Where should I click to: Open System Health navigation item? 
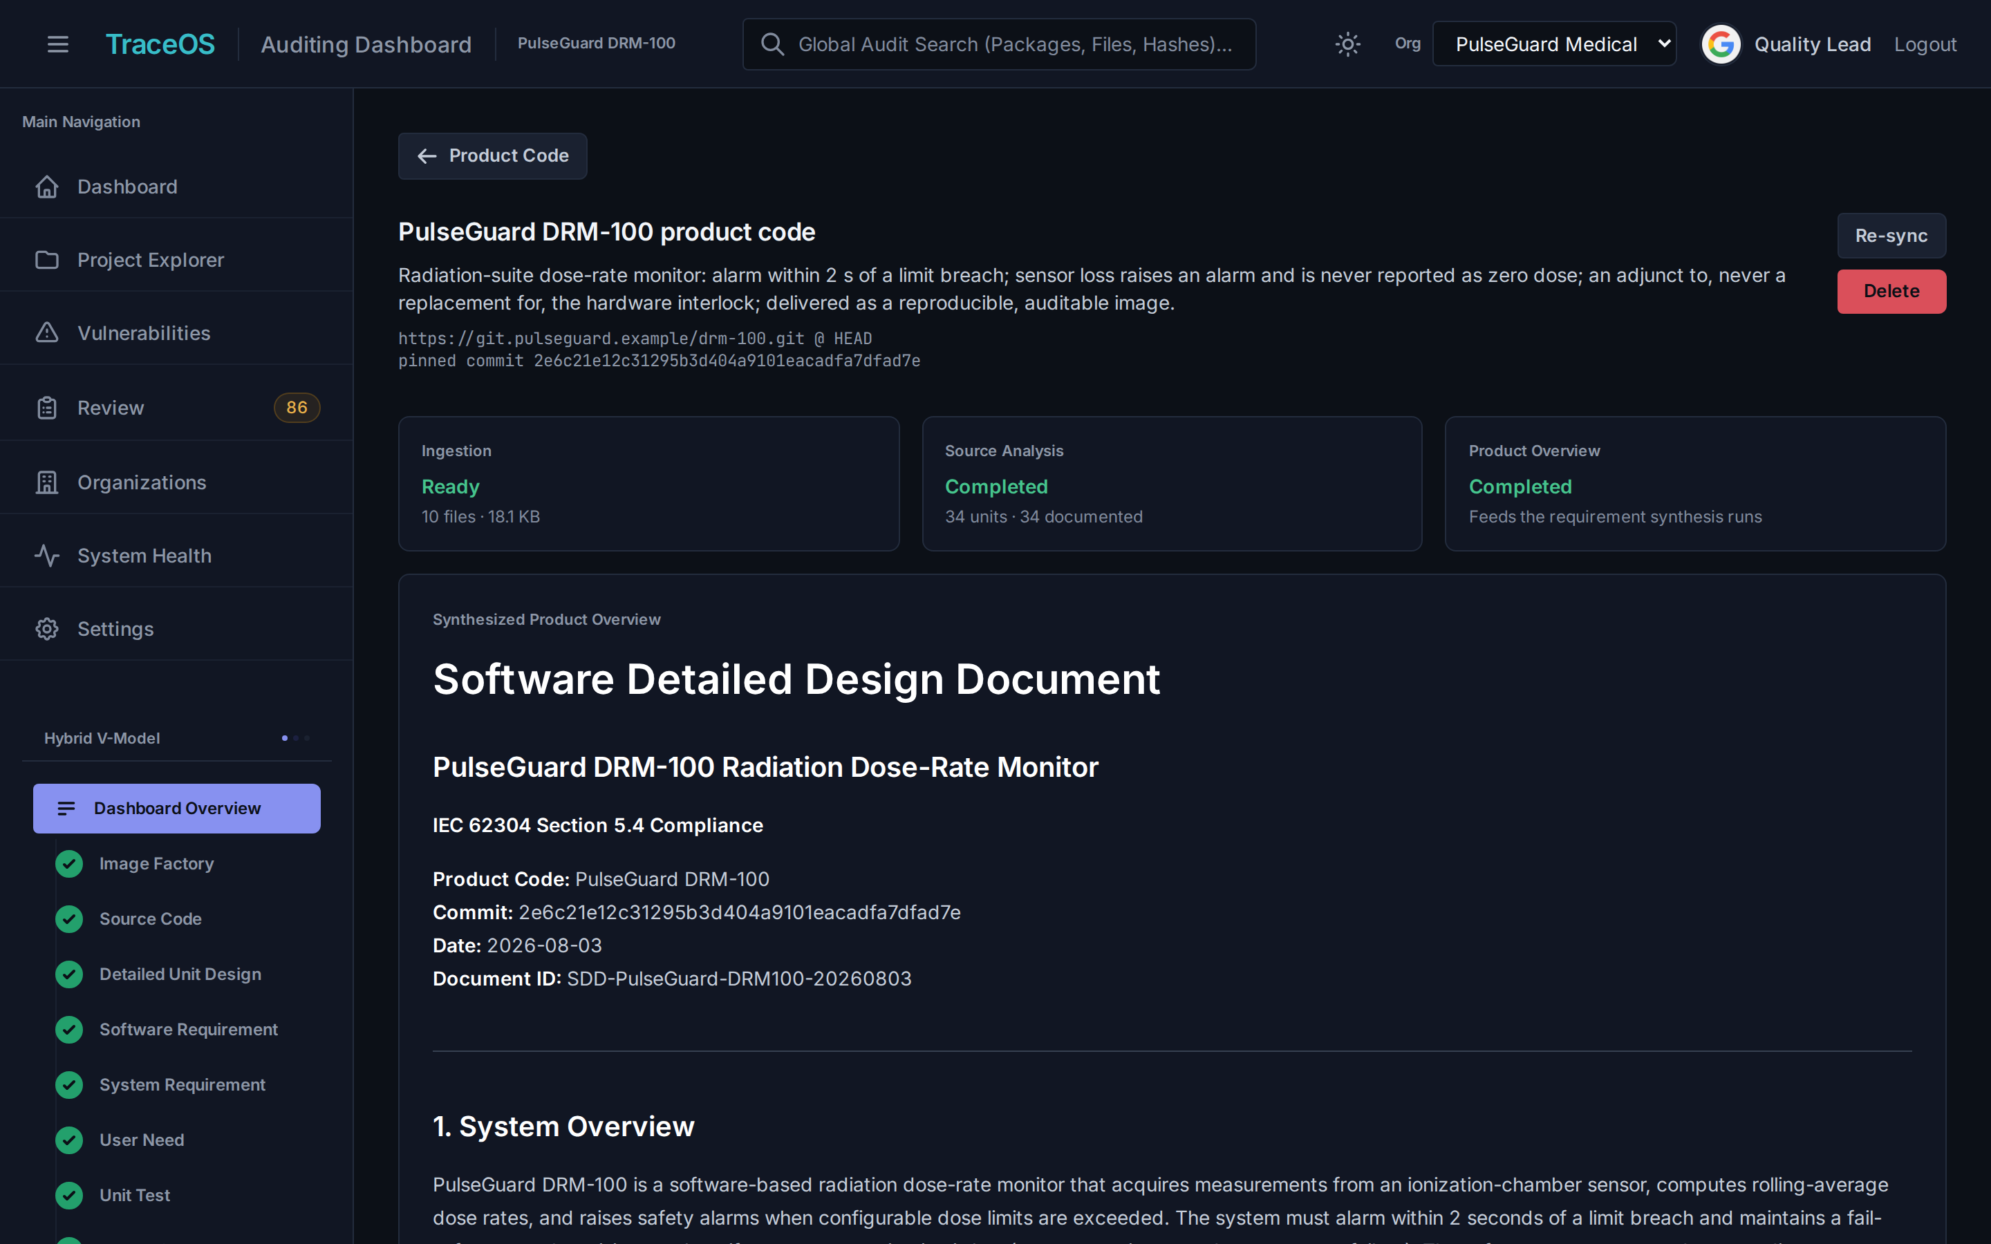(177, 556)
